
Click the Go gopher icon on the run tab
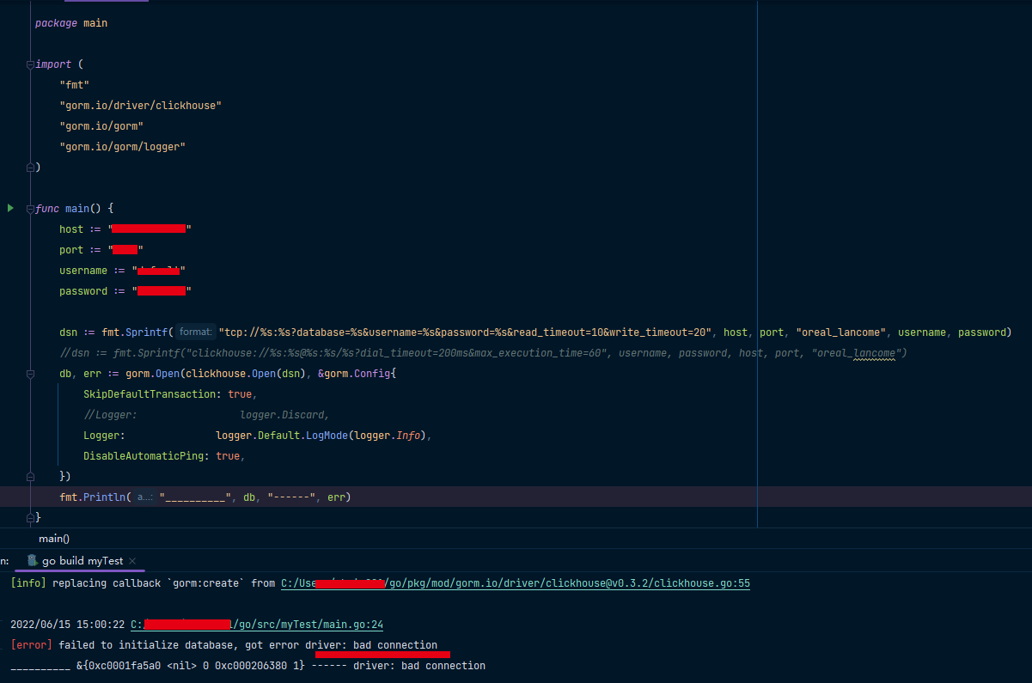[33, 560]
